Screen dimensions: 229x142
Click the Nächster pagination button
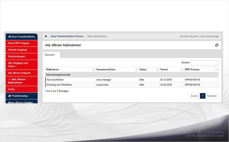pos(212,96)
